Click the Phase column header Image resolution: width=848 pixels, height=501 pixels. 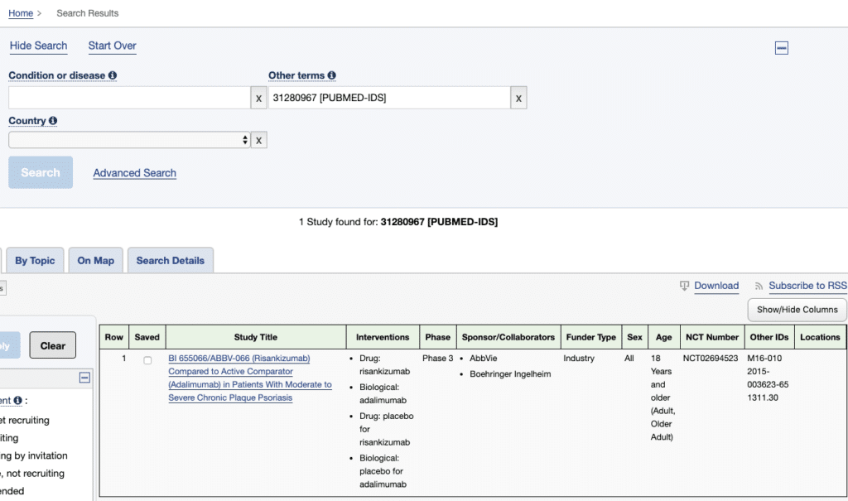tap(437, 337)
